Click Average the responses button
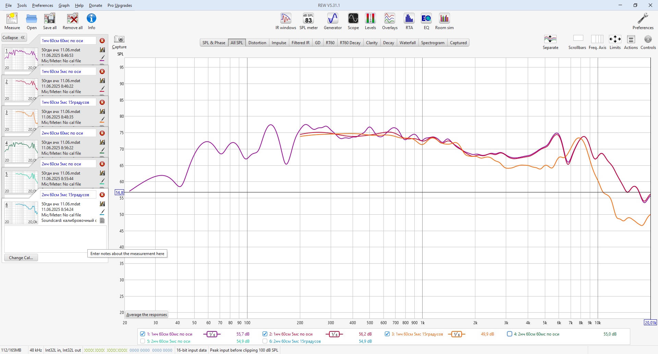 click(x=147, y=315)
